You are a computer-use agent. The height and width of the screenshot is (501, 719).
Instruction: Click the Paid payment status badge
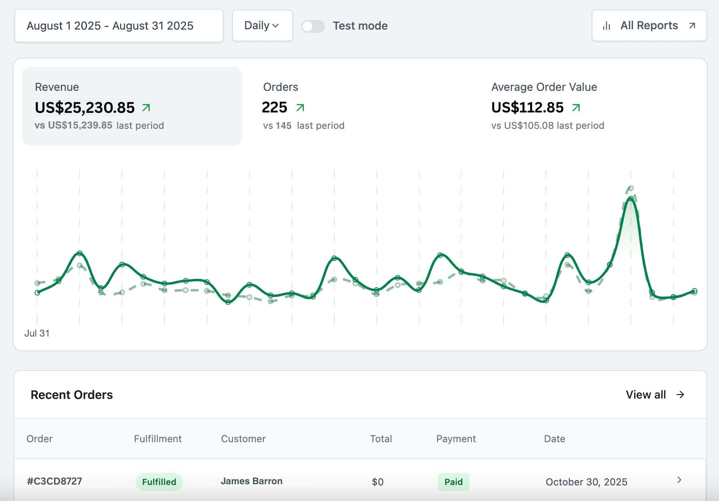[x=453, y=482]
